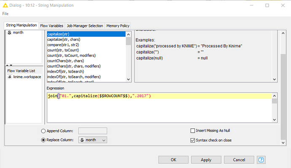This screenshot has width=291, height=168.
Task: Click function list scroll up arrow
Action: (128, 34)
